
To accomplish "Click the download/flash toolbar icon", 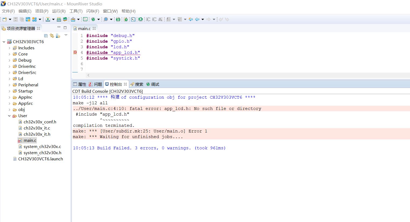I will 73,19.
